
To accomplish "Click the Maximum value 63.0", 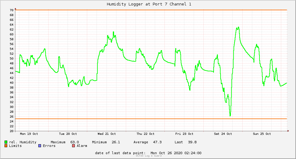I will [x=75, y=142].
